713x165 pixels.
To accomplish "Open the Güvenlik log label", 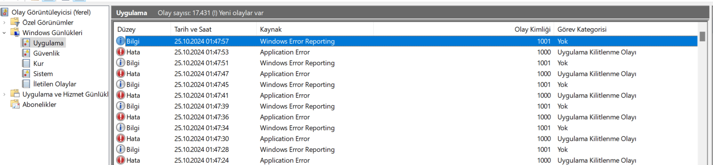I will pyautogui.click(x=47, y=53).
